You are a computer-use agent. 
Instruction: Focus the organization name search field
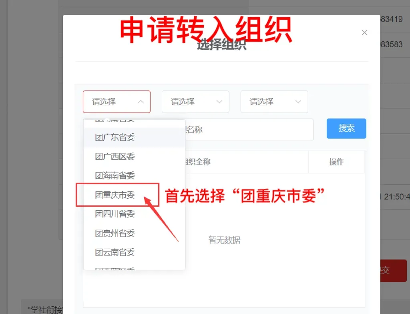click(248, 130)
